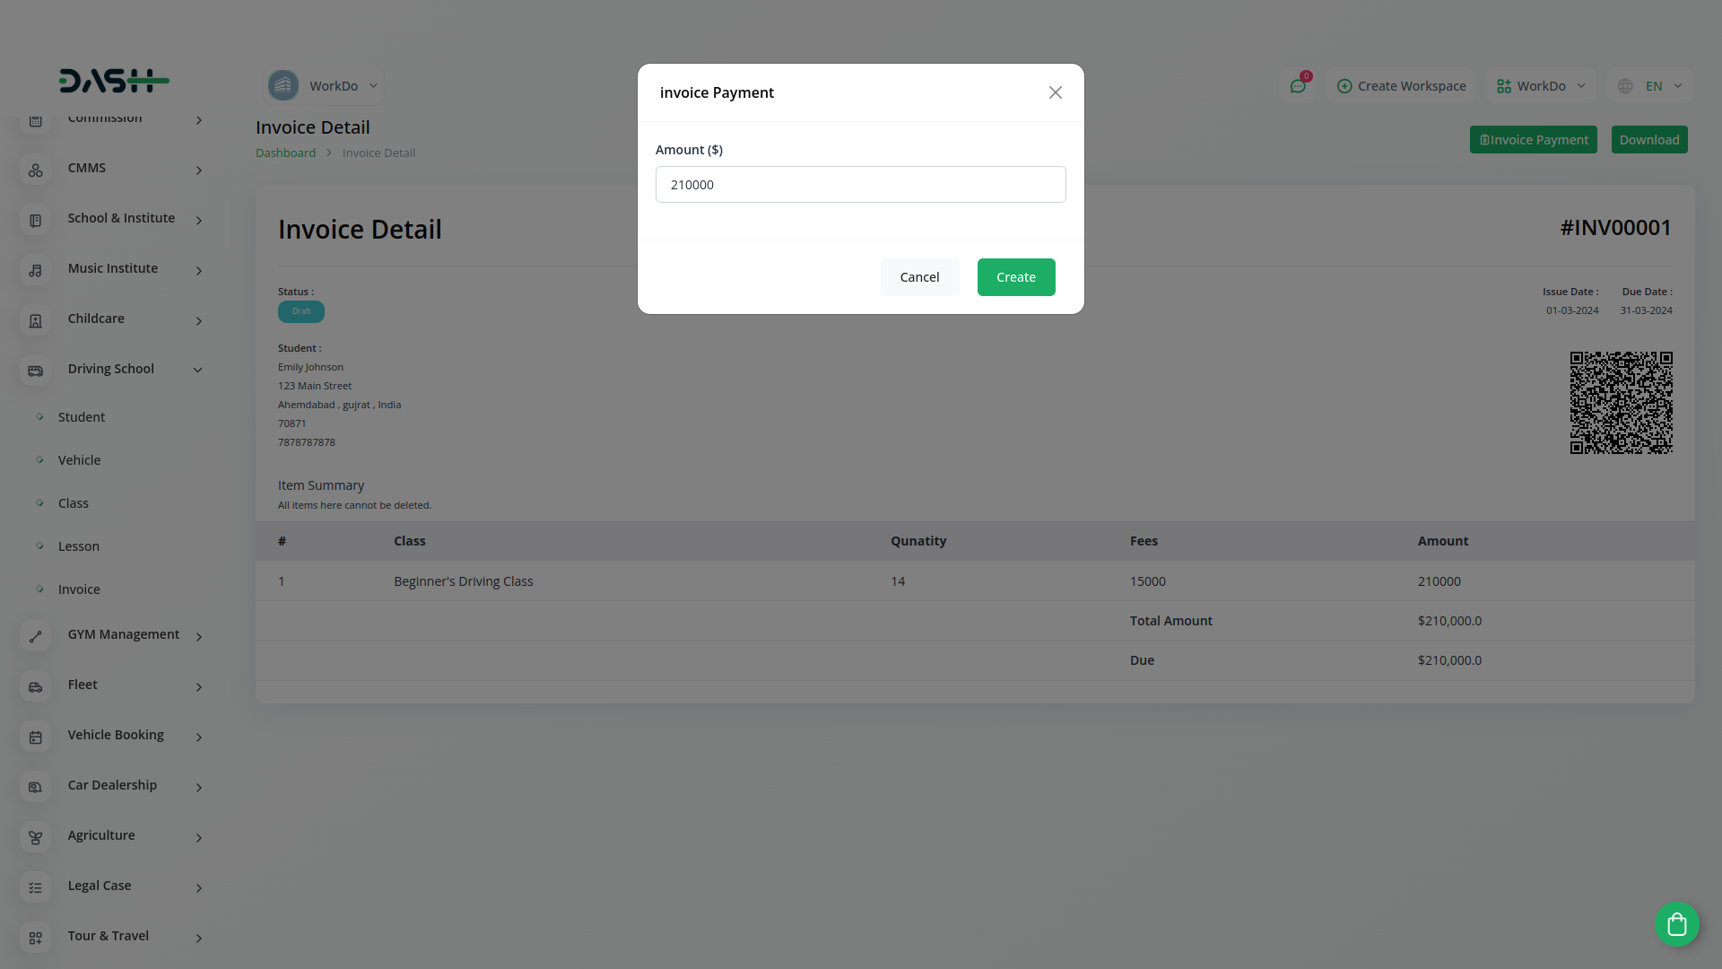Viewport: 1722px width, 969px height.
Task: Click the Cancel button
Action: point(919,277)
